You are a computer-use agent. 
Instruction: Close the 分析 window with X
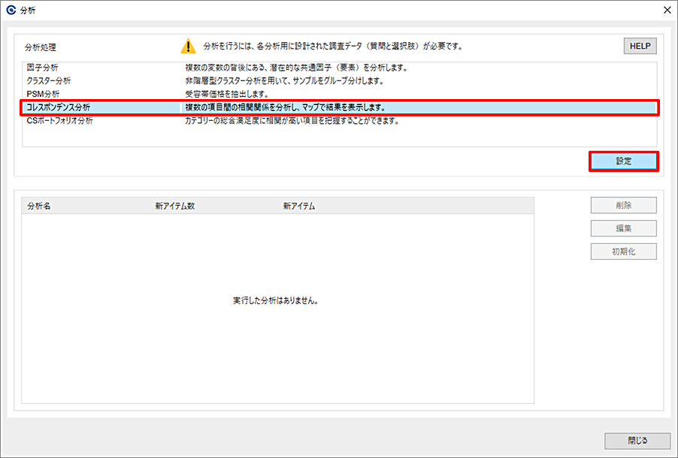[x=667, y=10]
